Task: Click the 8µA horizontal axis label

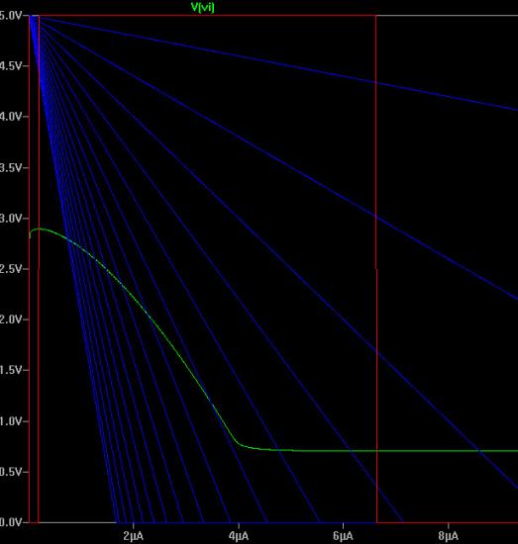Action: tap(448, 536)
